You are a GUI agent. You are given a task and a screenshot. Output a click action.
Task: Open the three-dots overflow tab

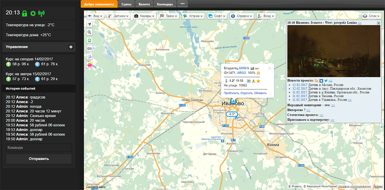pyautogui.click(x=182, y=4)
